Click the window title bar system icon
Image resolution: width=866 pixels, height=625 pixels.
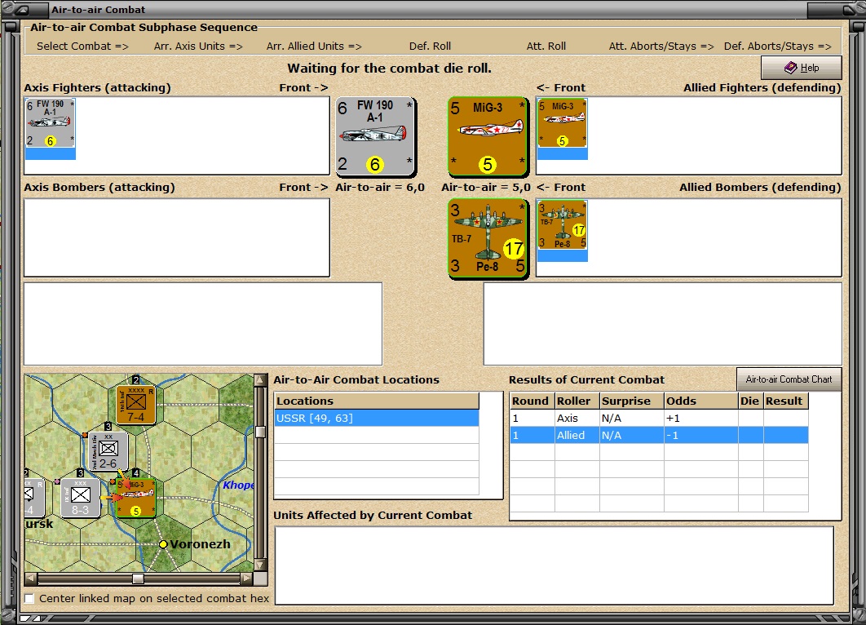pyautogui.click(x=23, y=10)
